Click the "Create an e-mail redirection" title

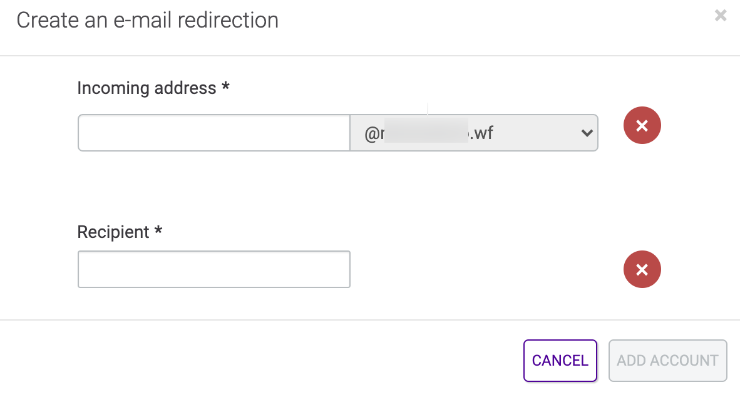point(147,20)
